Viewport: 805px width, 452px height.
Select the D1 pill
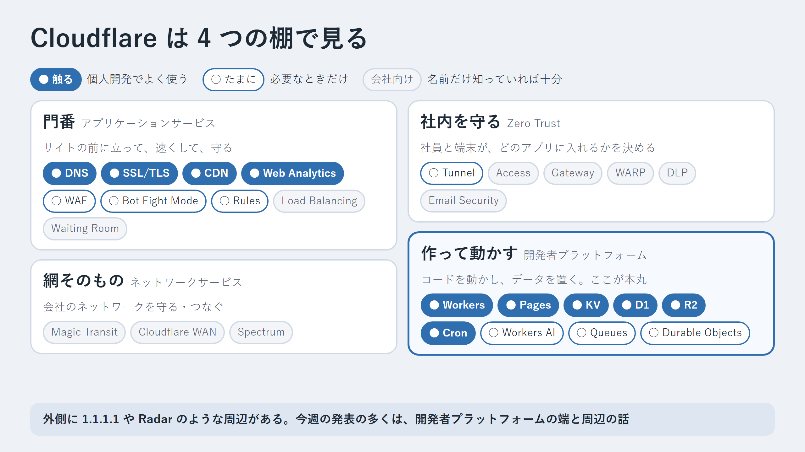click(635, 305)
